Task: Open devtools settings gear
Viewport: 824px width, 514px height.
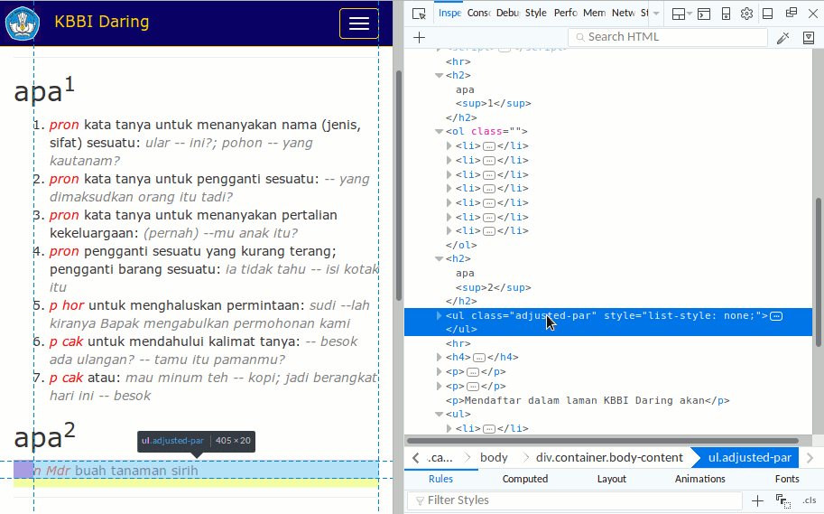Action: (x=746, y=14)
